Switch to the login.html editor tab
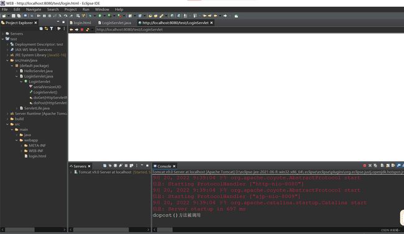Image resolution: width=404 pixels, height=234 pixels. pos(80,22)
